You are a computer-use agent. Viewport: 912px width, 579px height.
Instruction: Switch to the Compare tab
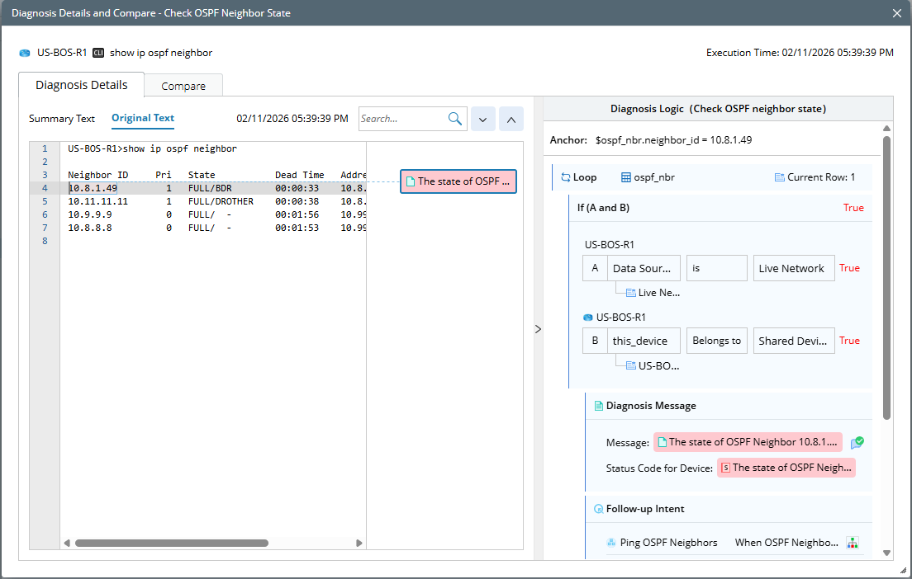tap(183, 86)
